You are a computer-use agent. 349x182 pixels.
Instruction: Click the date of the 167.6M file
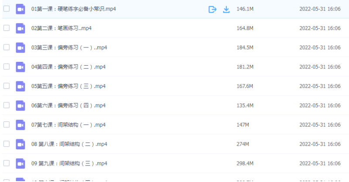(320, 86)
